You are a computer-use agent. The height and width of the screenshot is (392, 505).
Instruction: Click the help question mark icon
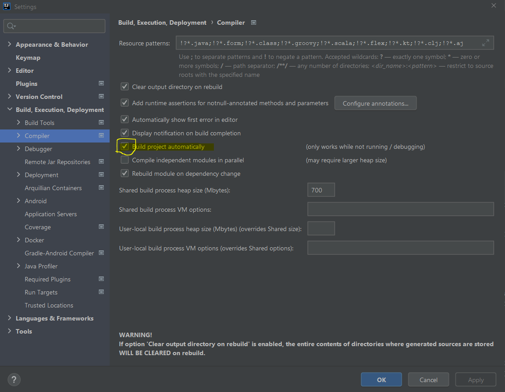point(14,379)
